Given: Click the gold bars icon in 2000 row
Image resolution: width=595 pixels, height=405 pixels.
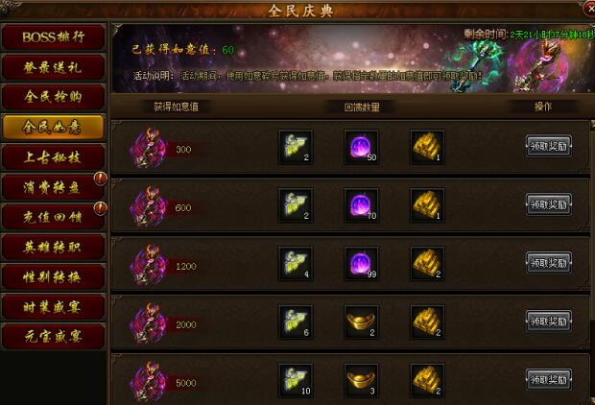Looking at the screenshot, I should tap(427, 322).
